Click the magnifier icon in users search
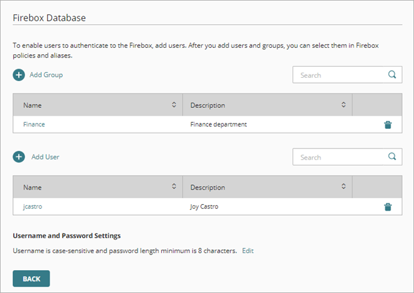 392,156
